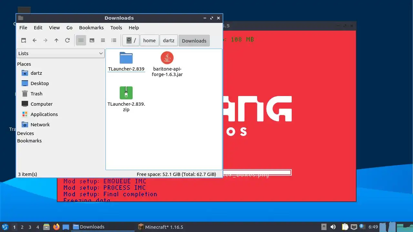Switch to compact list view
This screenshot has height=232, width=413.
(103, 40)
